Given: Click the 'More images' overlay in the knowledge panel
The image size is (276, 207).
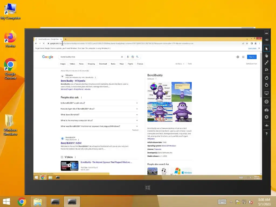Looking at the screenshot, I should click(185, 120).
